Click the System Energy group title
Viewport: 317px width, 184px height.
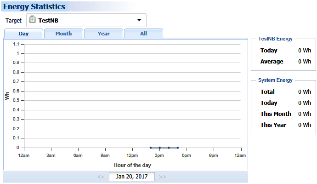(275, 80)
